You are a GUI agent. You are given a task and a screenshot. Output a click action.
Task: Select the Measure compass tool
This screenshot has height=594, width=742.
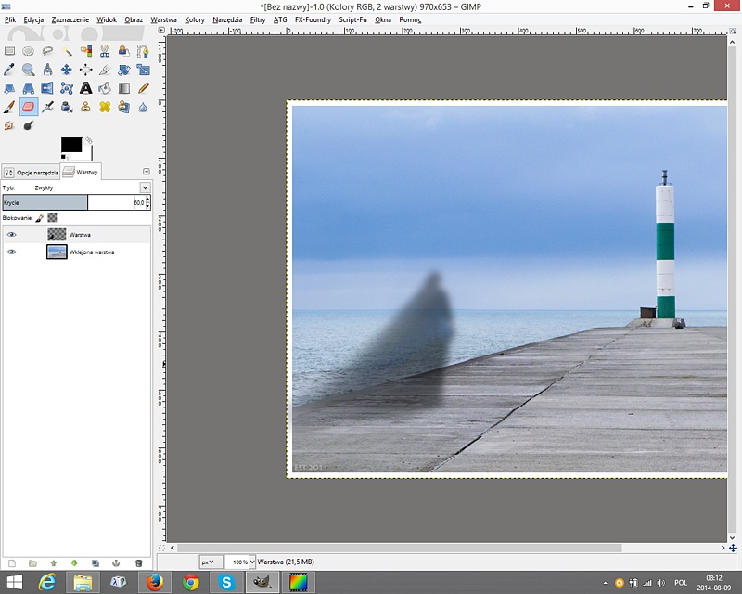[47, 70]
